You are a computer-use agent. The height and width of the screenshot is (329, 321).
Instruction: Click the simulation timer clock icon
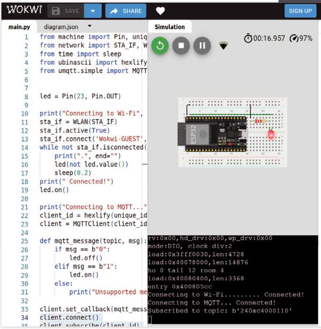point(248,38)
